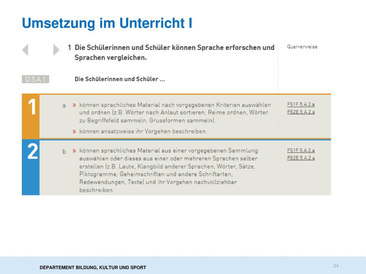Open the FS1F.5.A.2.a link in cycle 1 row
This screenshot has width=366, height=274.
click(x=301, y=105)
